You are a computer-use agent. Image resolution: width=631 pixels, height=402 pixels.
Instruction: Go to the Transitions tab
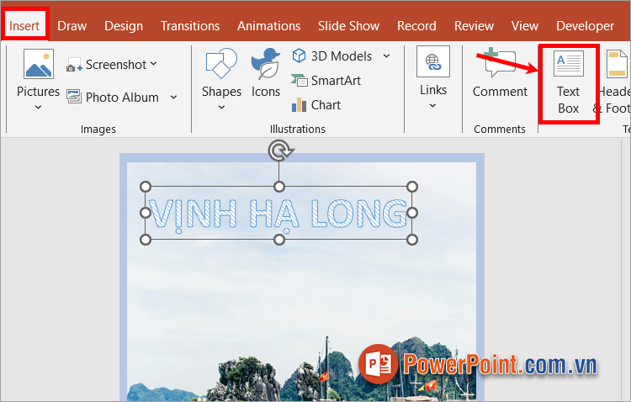[x=190, y=26]
